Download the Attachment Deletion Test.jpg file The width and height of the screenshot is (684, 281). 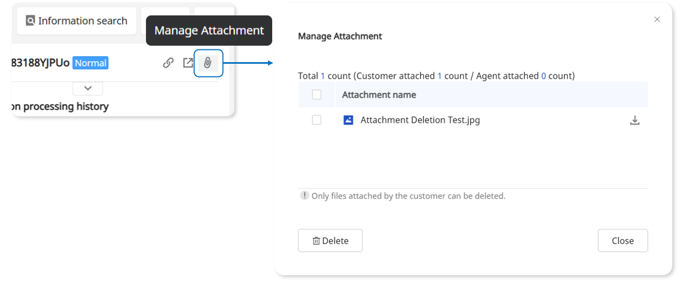[x=634, y=121]
